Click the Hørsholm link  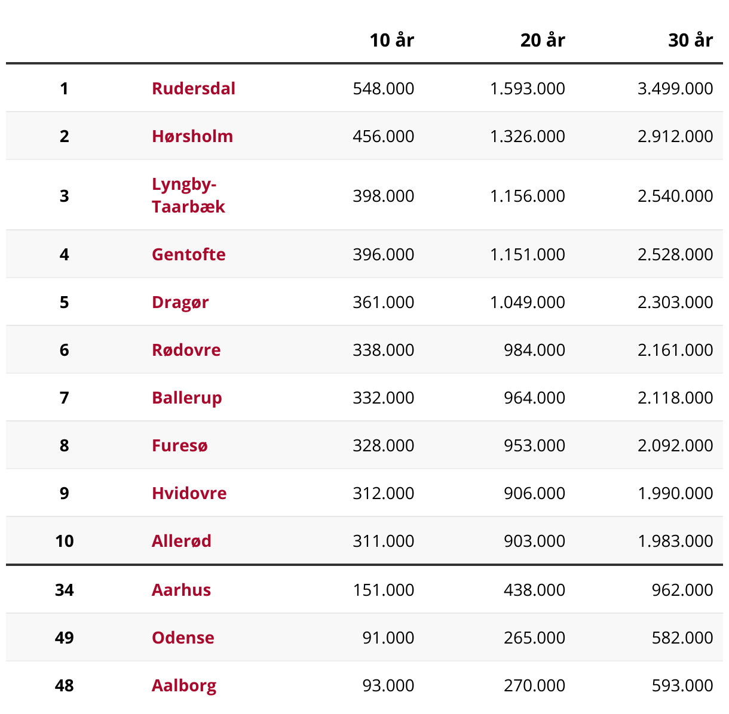tap(192, 136)
